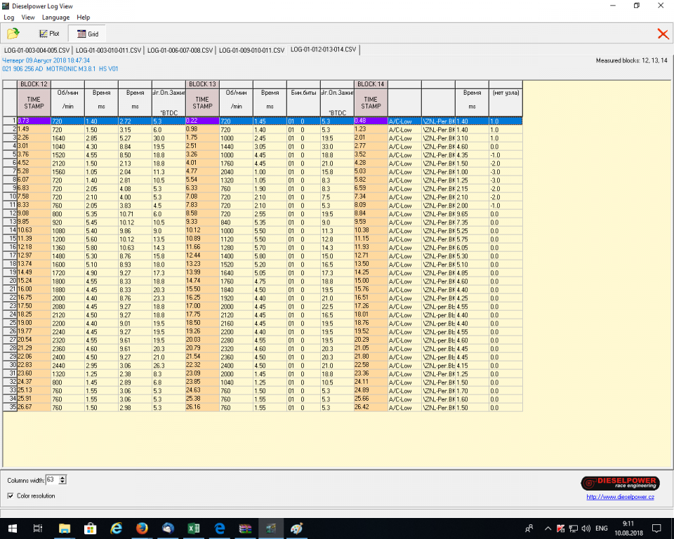Switch to LOG-01-003-004-005.CSV tab

point(37,51)
